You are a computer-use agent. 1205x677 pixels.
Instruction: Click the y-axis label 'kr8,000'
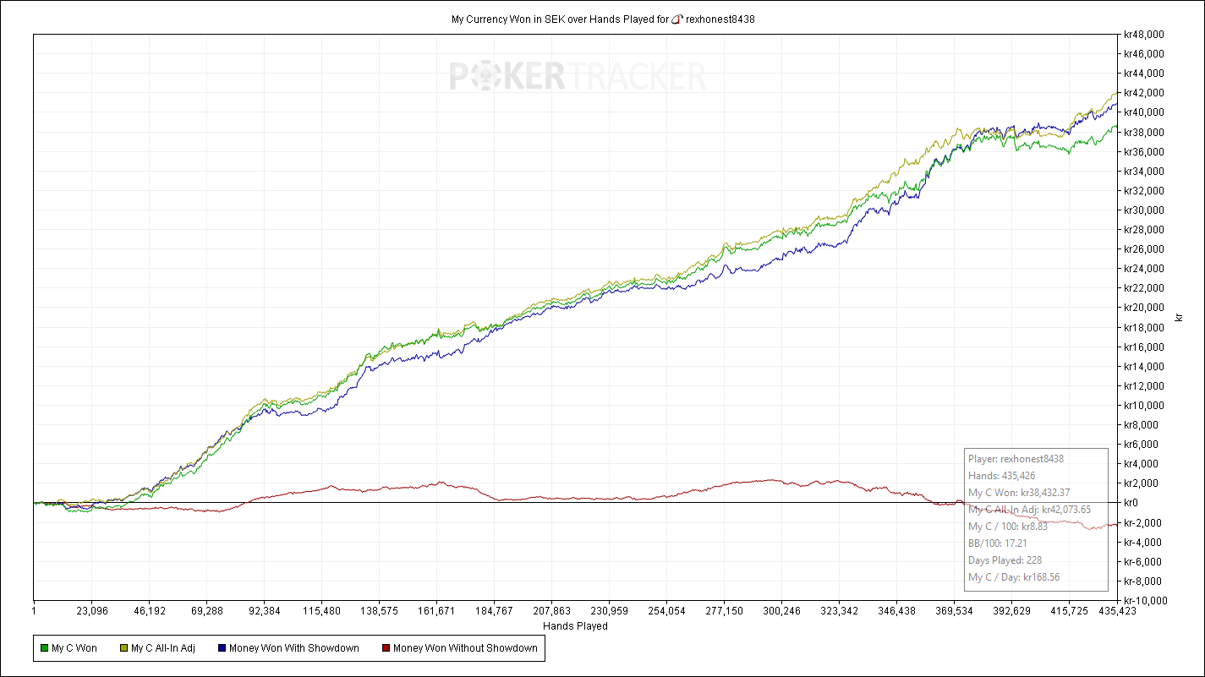(x=1139, y=425)
